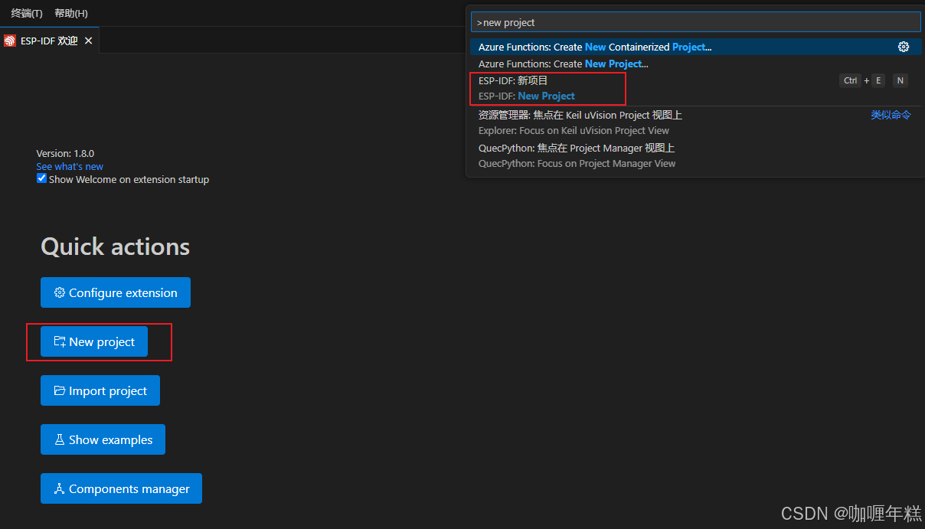Select 资源管理器: 焦点在 Keil uVision Project 视图上
Image resolution: width=925 pixels, height=529 pixels.
click(696, 122)
